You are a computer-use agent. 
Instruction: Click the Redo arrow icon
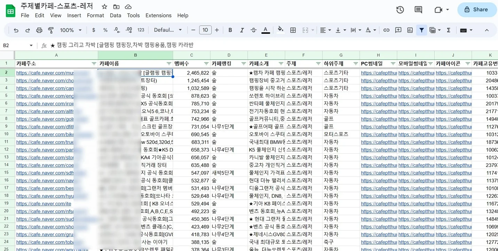tap(28, 30)
